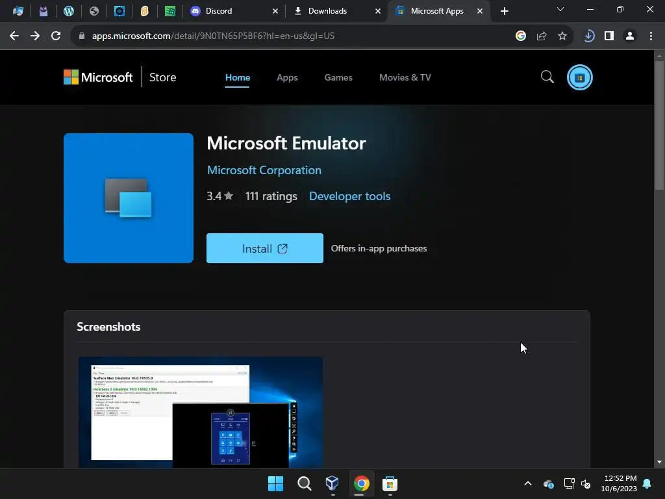665x499 pixels.
Task: Click the 3.4 star rating
Action: 220,196
